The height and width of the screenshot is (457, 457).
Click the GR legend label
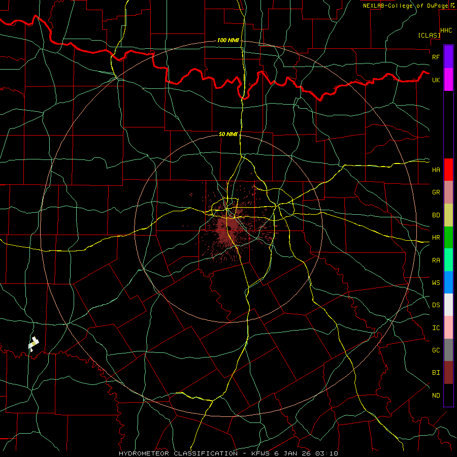coord(436,192)
